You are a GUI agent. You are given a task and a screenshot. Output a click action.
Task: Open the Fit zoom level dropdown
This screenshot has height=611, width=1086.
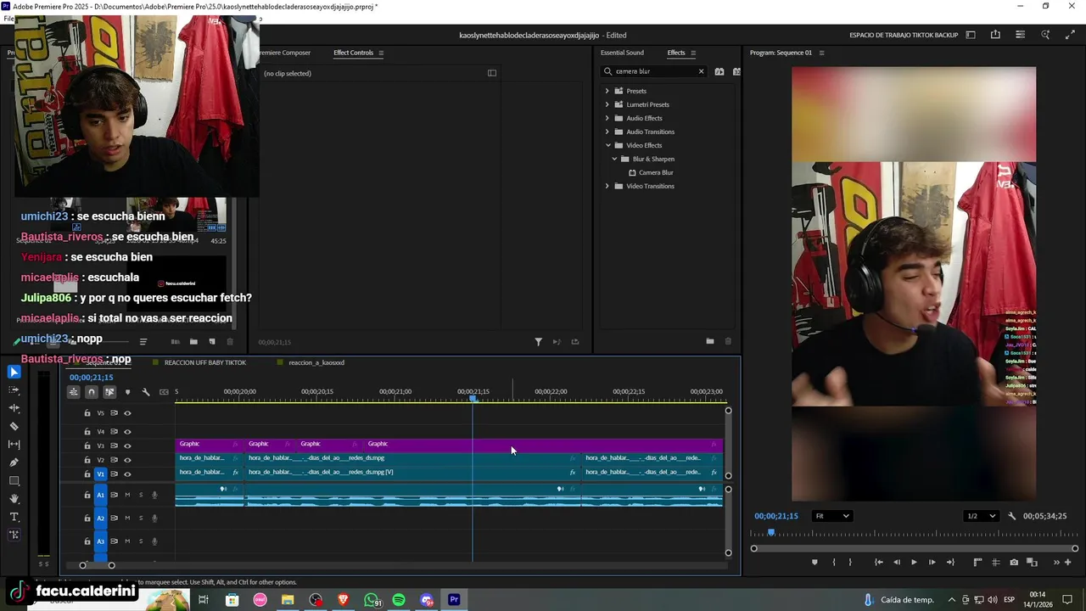(831, 516)
